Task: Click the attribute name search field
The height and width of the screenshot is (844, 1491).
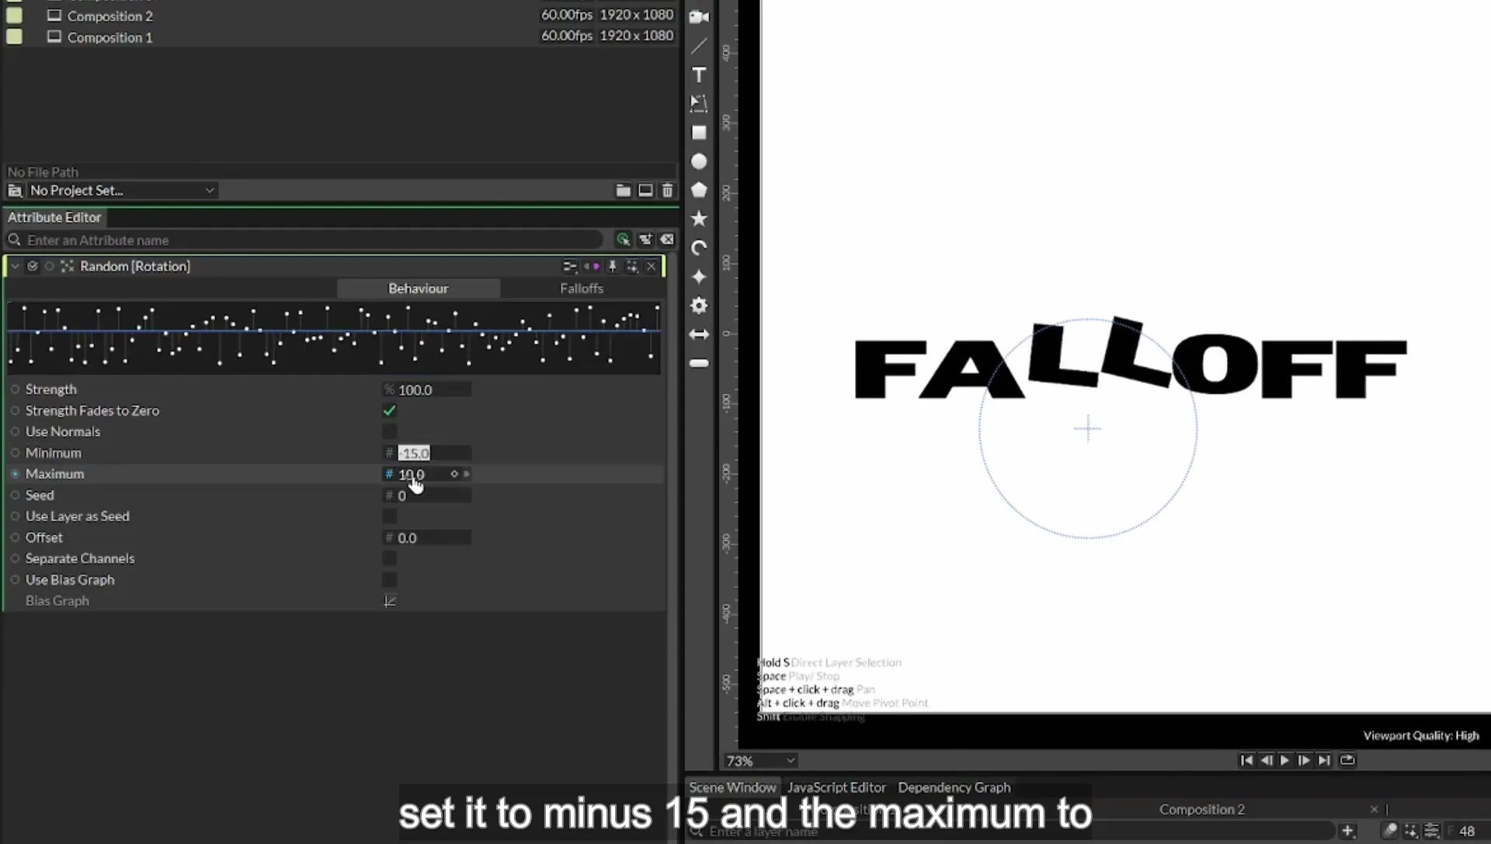Action: 311,240
